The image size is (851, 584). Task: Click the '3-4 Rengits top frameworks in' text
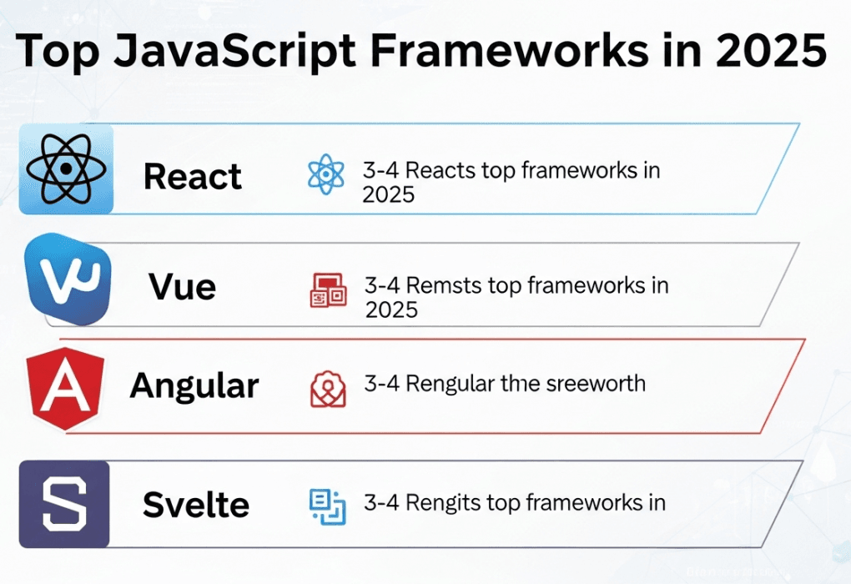click(x=514, y=502)
